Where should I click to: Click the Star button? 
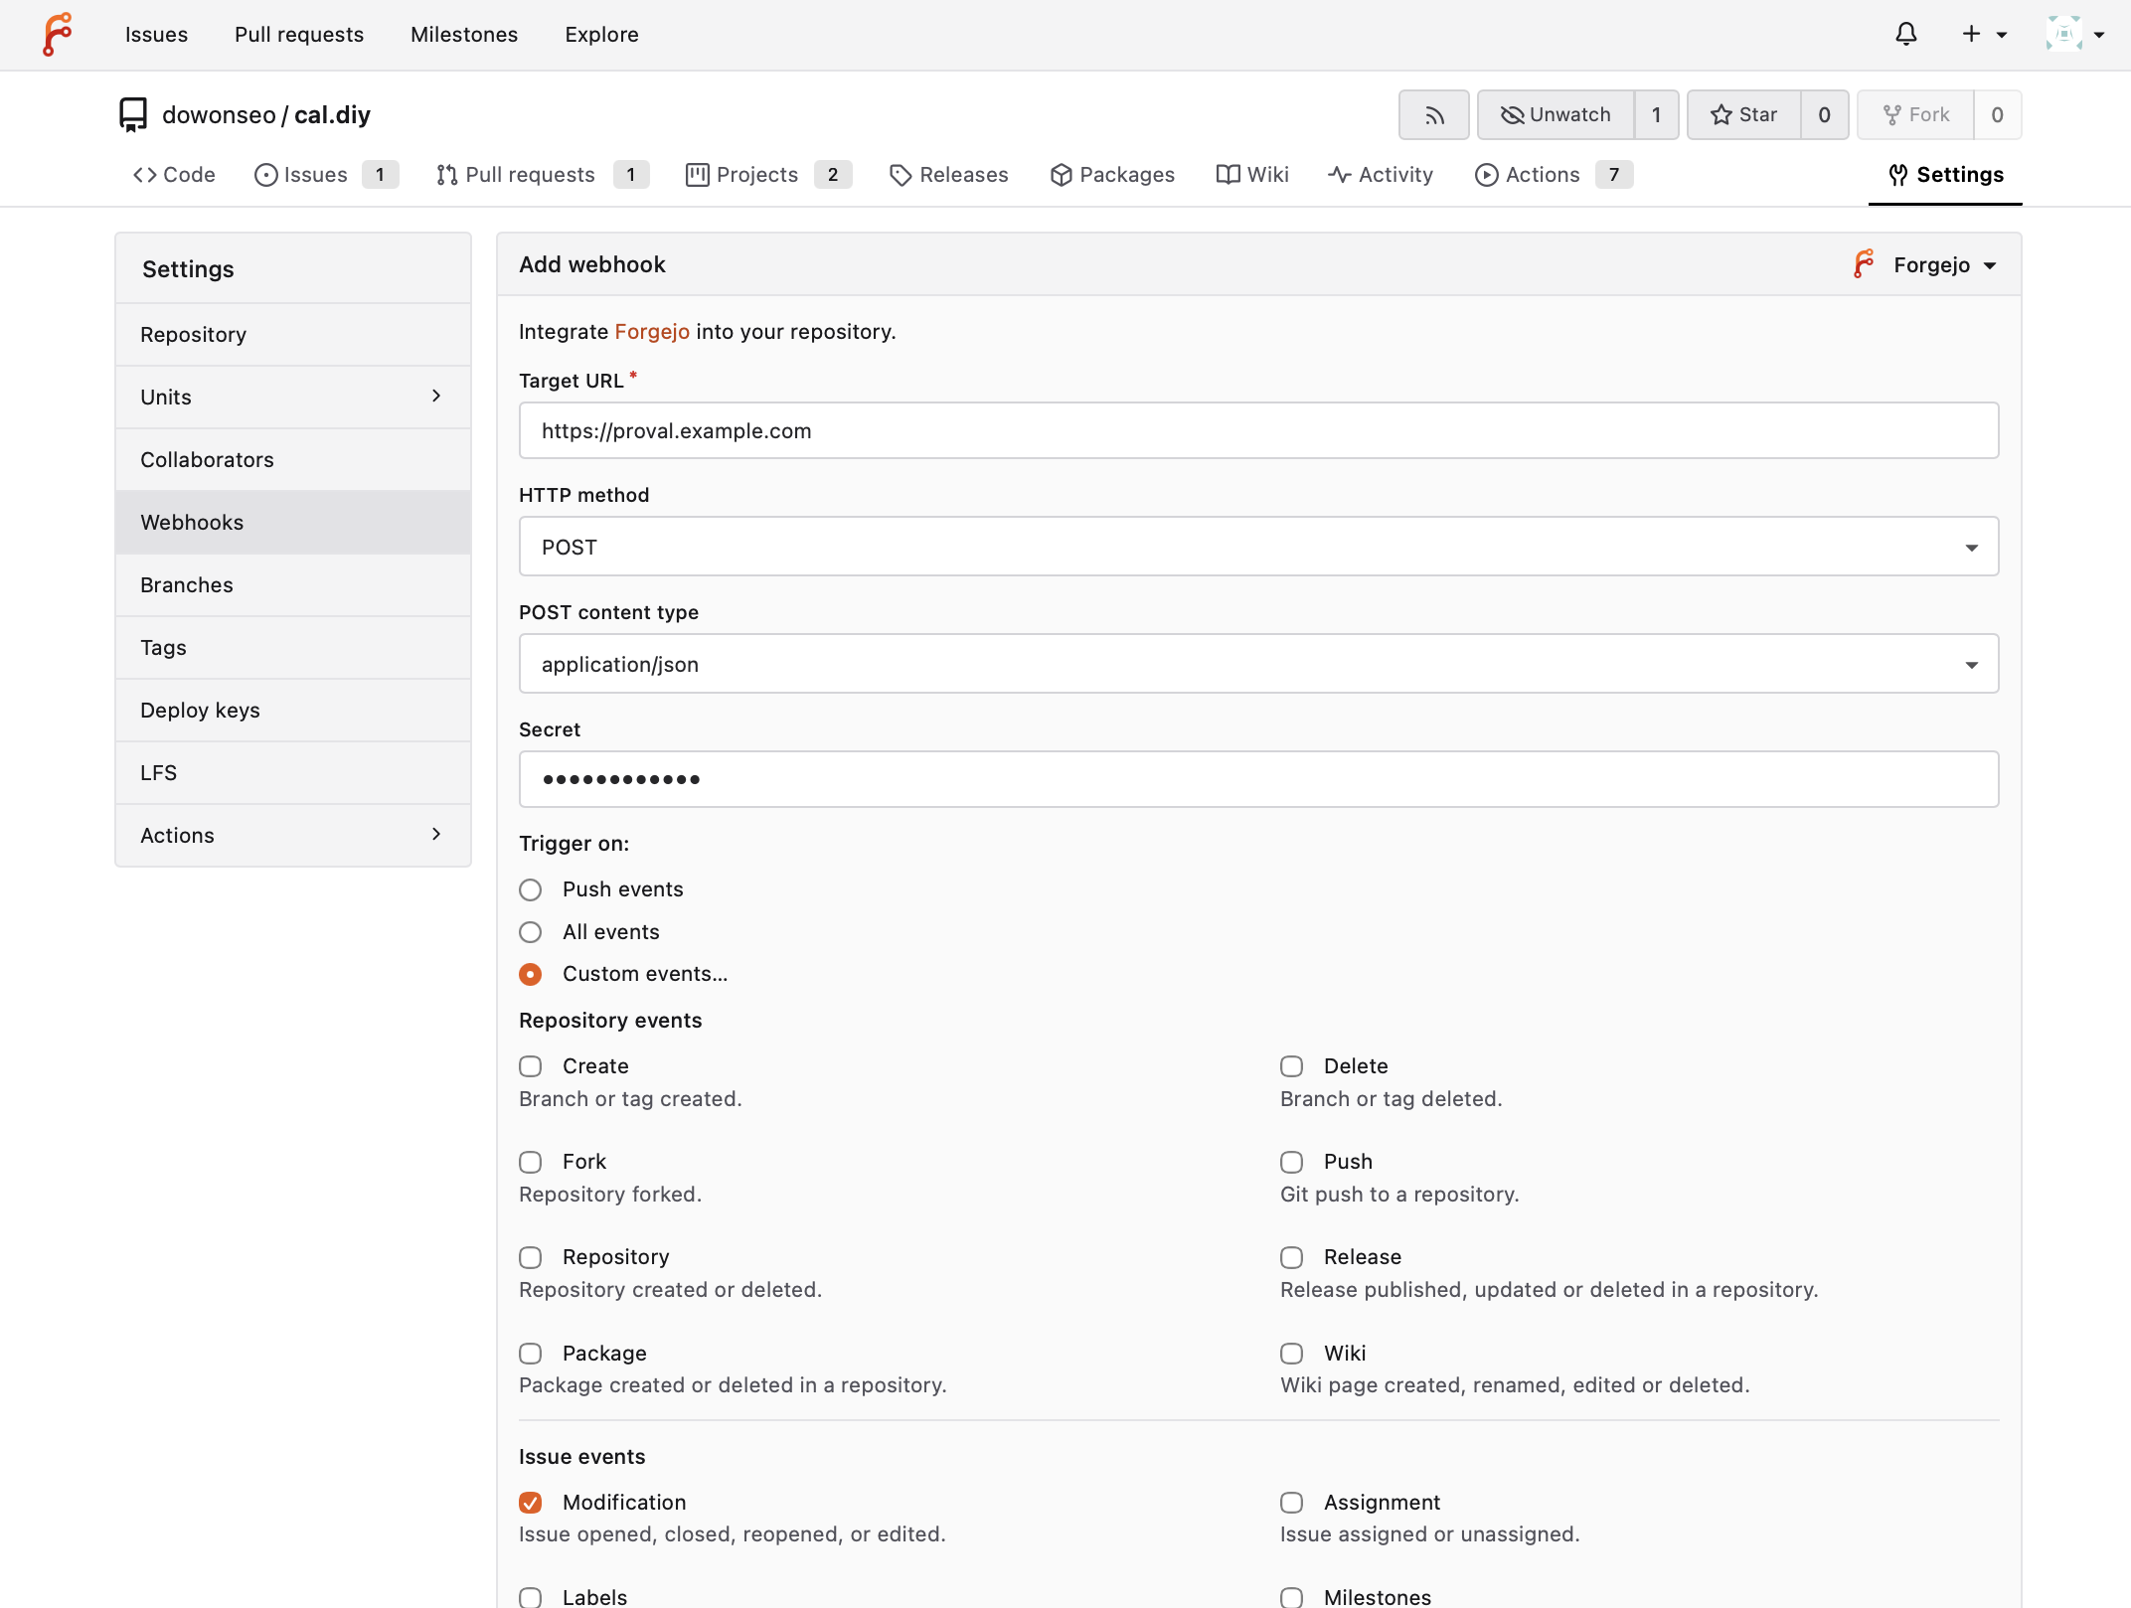[x=1744, y=115]
